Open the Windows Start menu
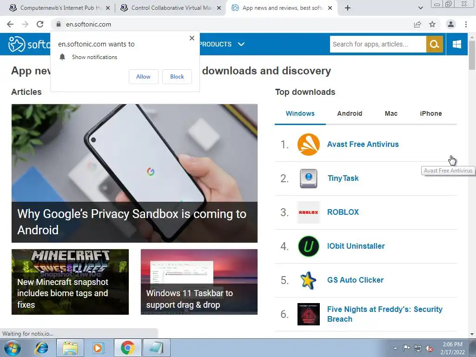The width and height of the screenshot is (476, 357). 13,348
